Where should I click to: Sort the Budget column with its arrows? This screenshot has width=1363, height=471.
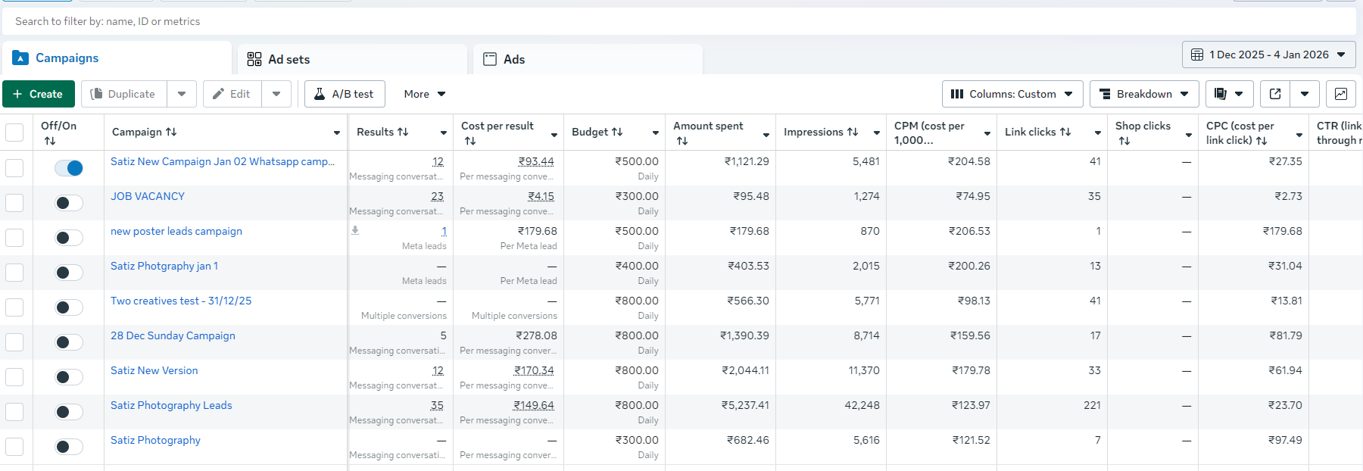[617, 132]
